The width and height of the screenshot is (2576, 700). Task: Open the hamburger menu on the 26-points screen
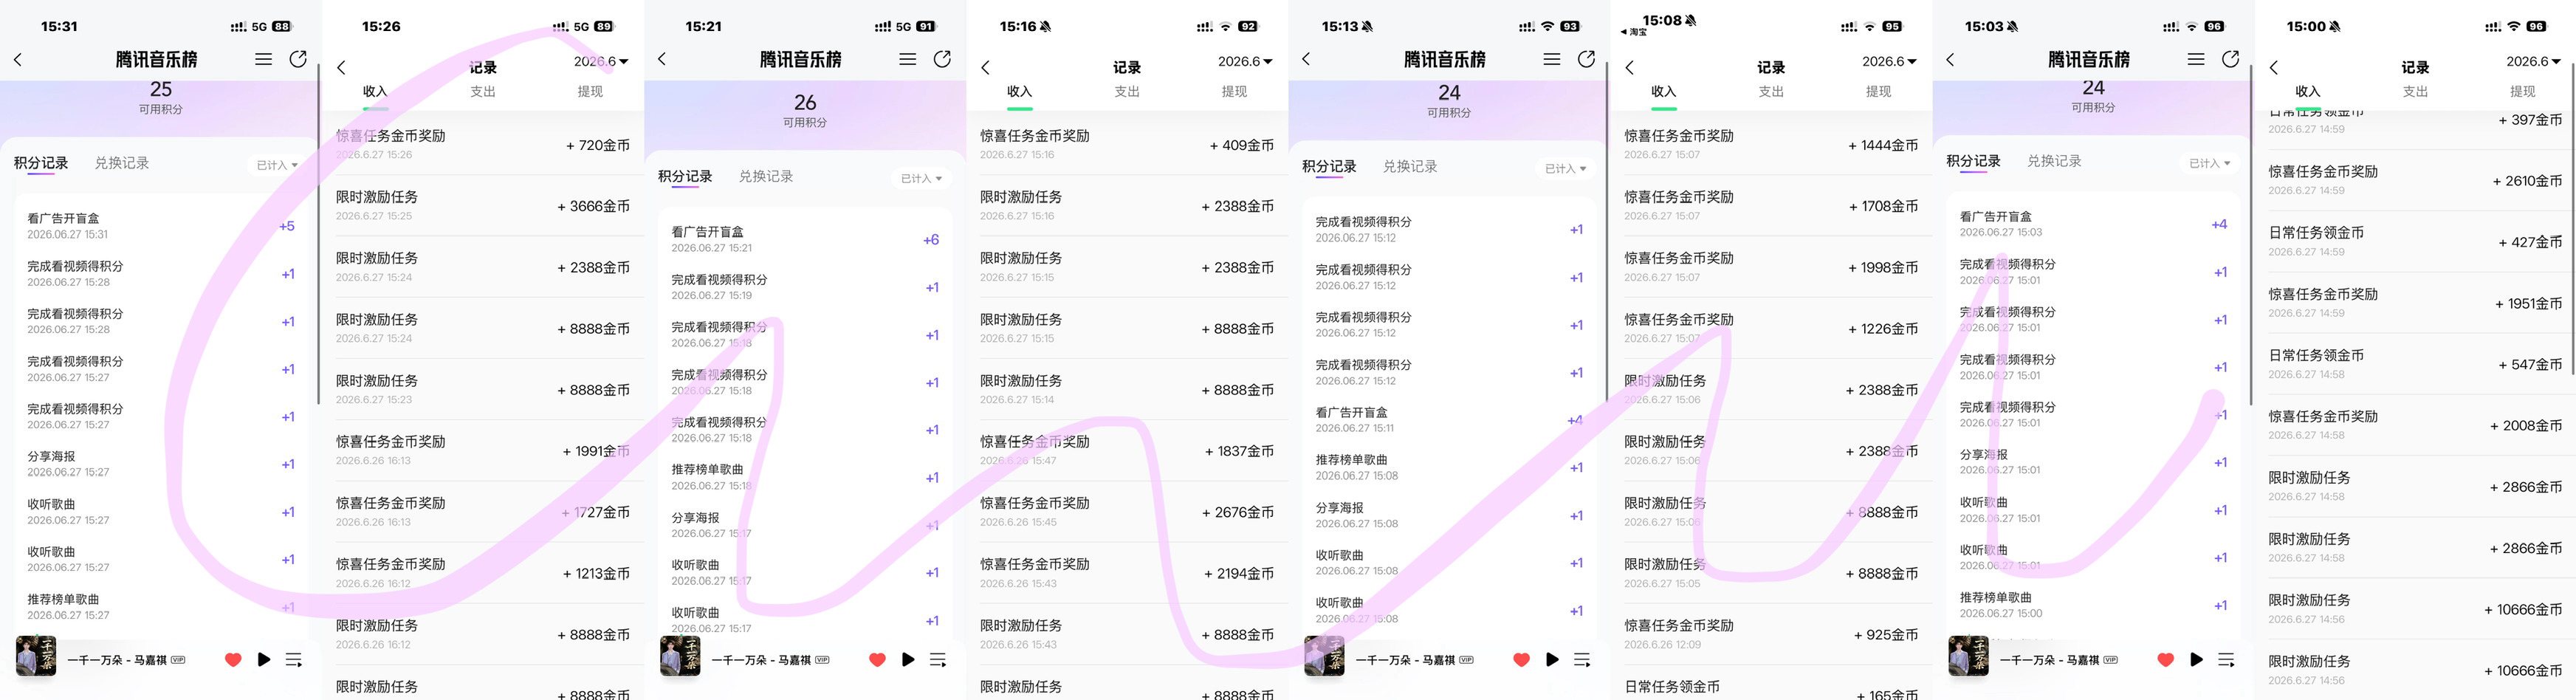point(907,59)
